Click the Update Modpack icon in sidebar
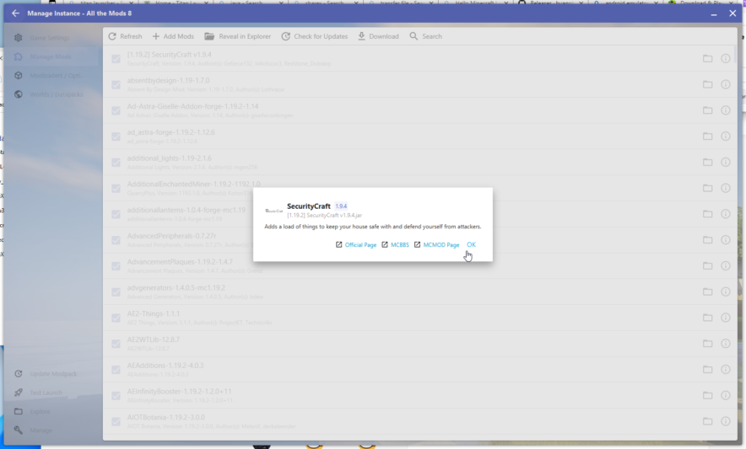Viewport: 746px width, 449px height. click(x=19, y=373)
